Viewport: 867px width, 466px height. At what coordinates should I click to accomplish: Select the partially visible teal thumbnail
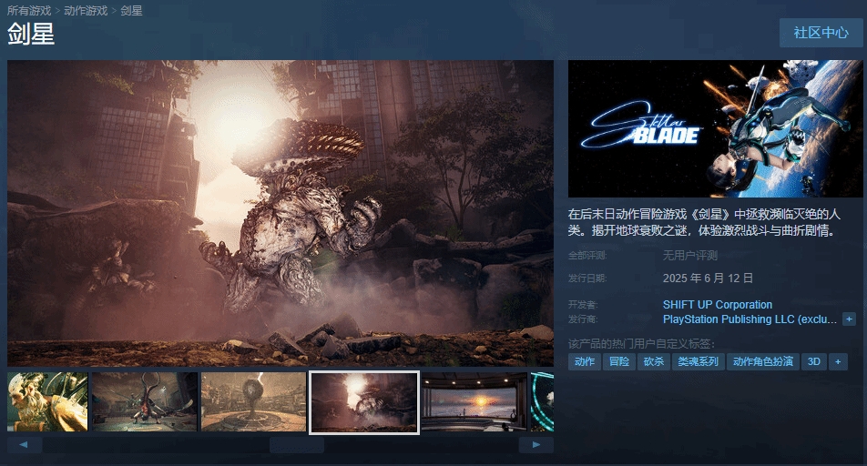[x=542, y=402]
